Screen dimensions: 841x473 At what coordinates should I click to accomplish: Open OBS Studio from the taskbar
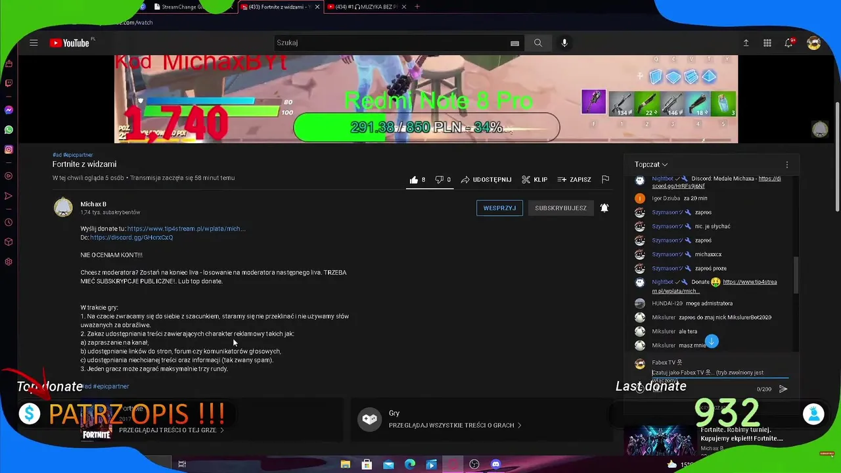point(474,464)
